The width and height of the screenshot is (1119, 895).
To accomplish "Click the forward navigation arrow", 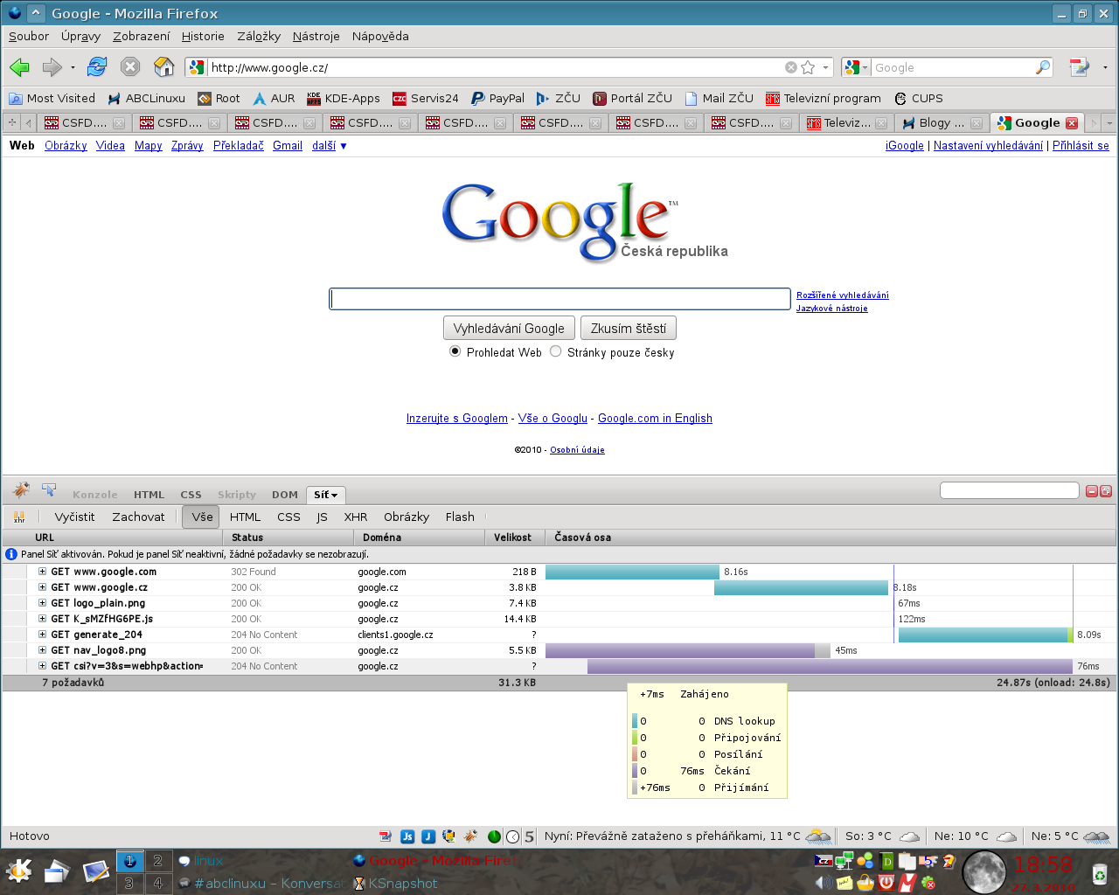I will [52, 67].
